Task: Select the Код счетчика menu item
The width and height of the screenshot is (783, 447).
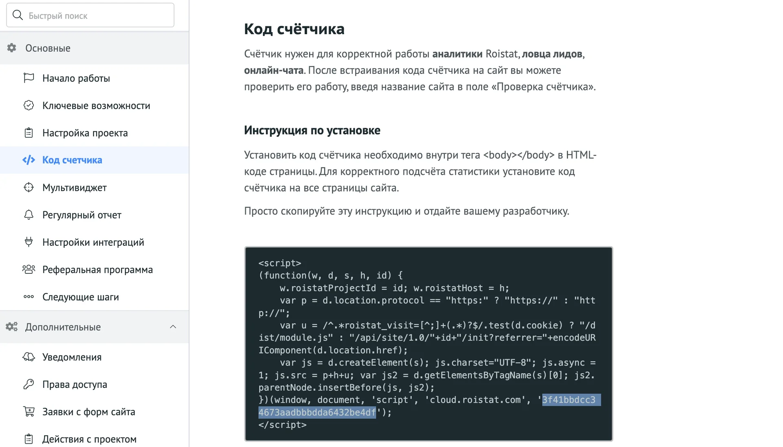Action: click(x=94, y=160)
